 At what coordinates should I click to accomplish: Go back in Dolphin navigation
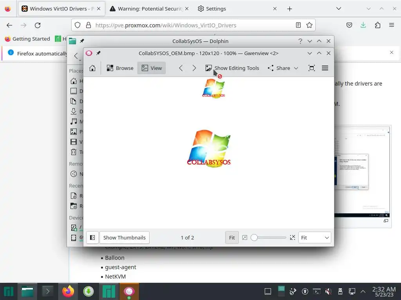point(76,55)
